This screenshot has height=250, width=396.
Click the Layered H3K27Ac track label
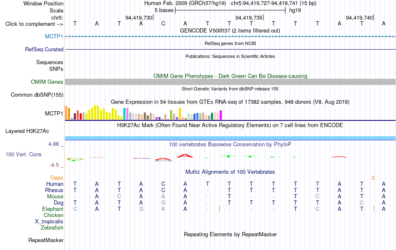point(27,131)
